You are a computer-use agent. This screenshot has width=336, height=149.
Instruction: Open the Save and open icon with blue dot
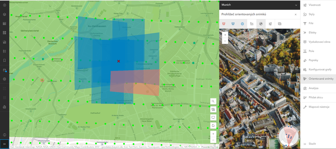coord(4,70)
